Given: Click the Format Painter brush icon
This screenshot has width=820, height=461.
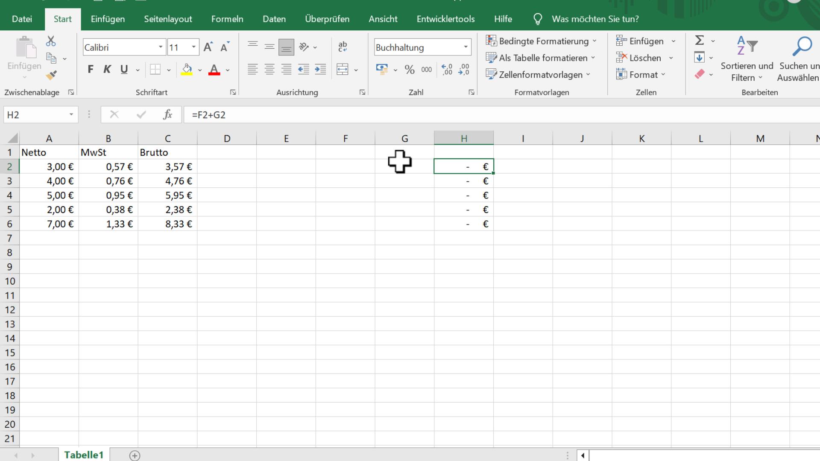Looking at the screenshot, I should [51, 76].
